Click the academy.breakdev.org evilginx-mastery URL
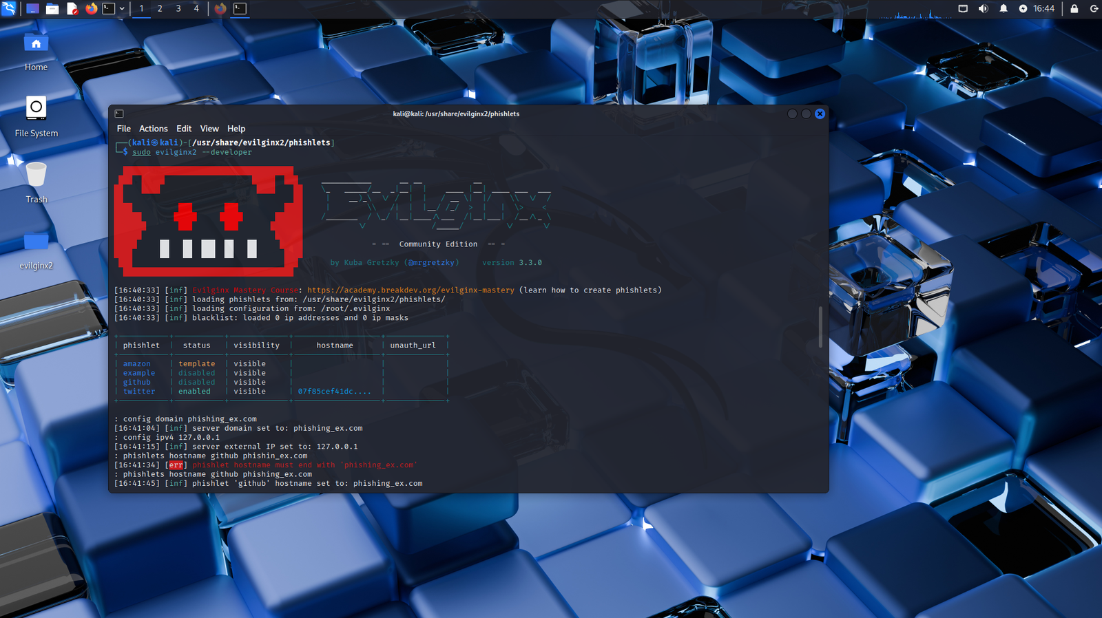 (x=410, y=290)
